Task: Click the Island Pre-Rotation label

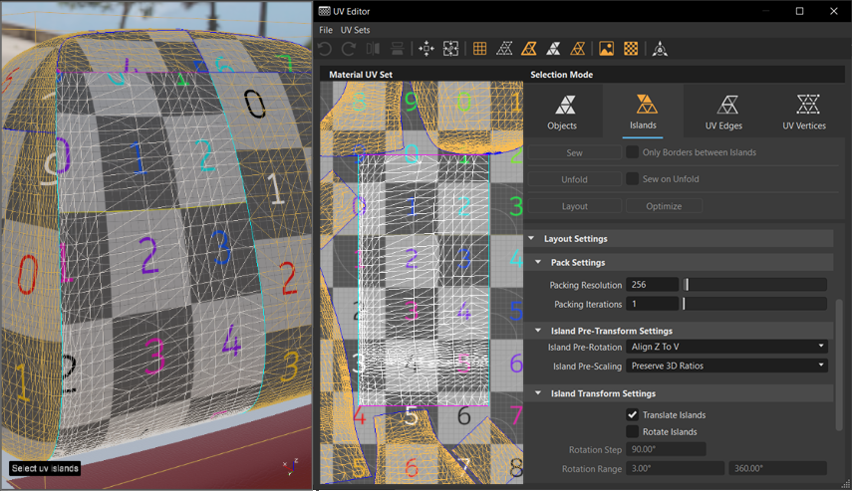Action: [585, 347]
